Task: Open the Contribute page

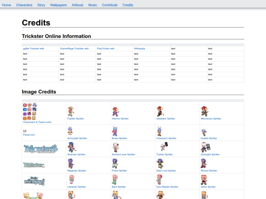Action: pos(109,5)
